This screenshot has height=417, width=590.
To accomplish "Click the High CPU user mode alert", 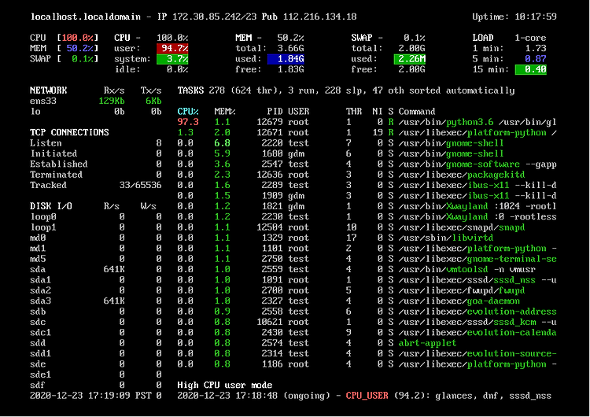I will coord(225,385).
